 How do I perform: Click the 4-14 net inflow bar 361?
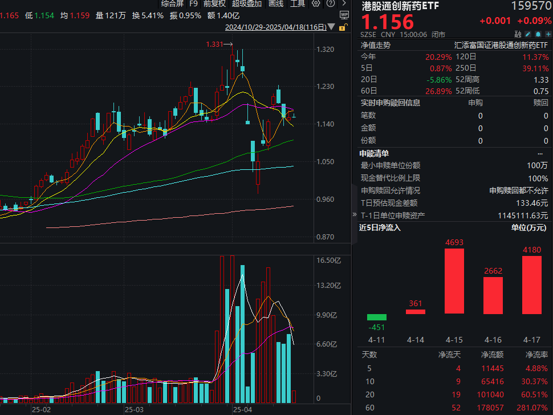416,312
